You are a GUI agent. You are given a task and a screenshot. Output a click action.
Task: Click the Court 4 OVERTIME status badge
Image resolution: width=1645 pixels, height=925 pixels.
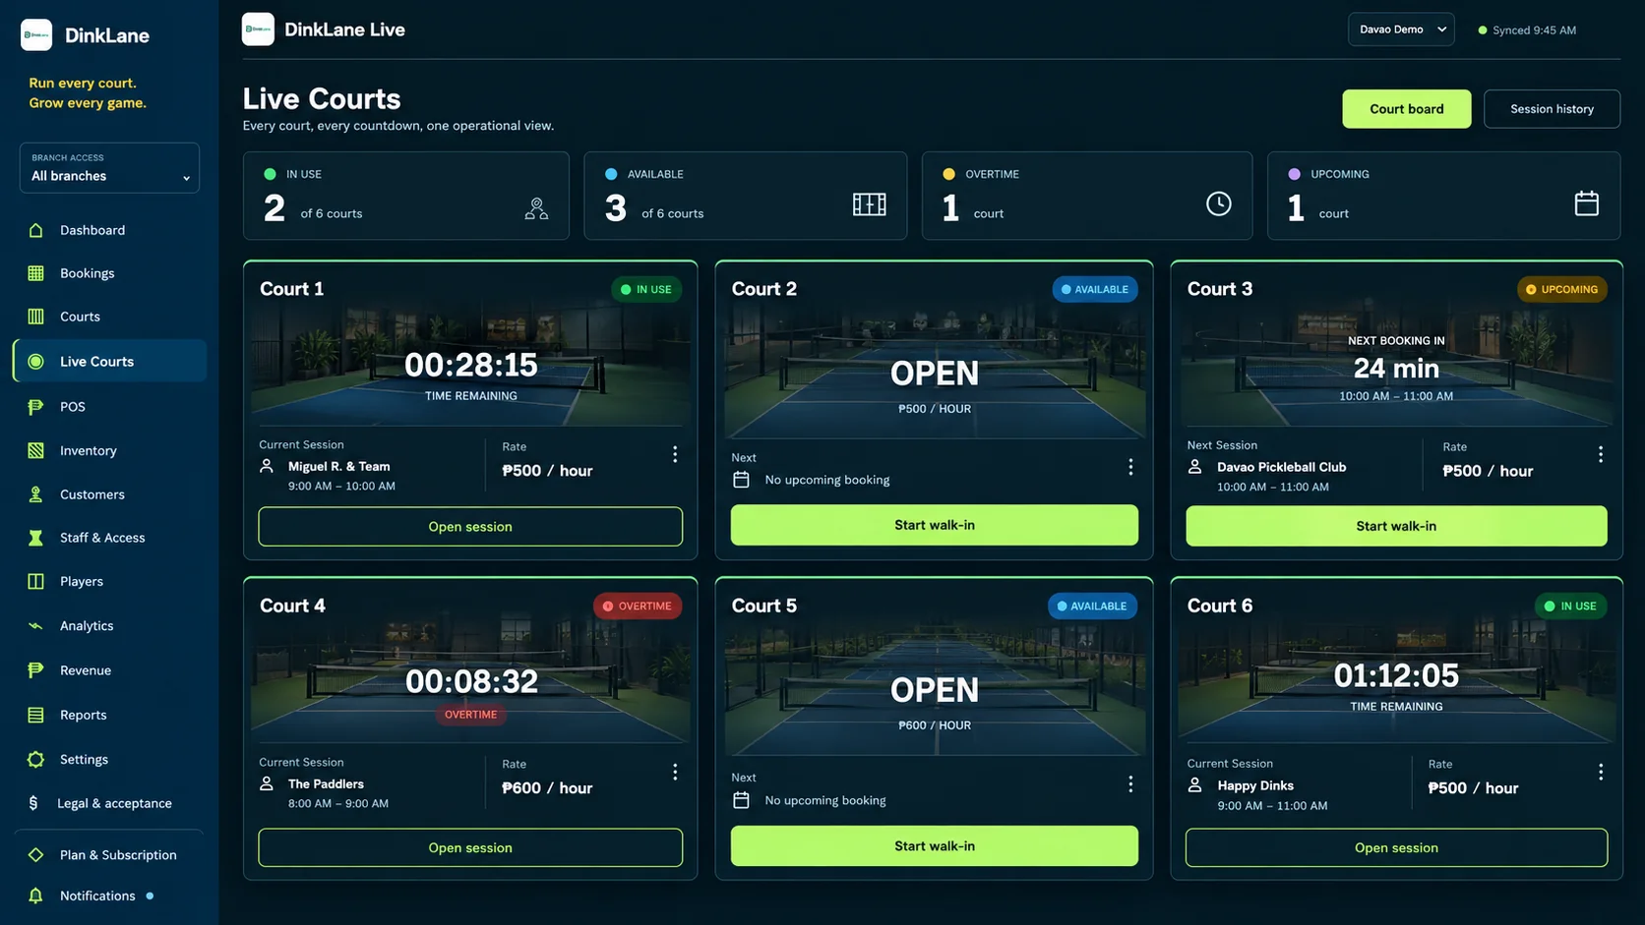click(638, 607)
